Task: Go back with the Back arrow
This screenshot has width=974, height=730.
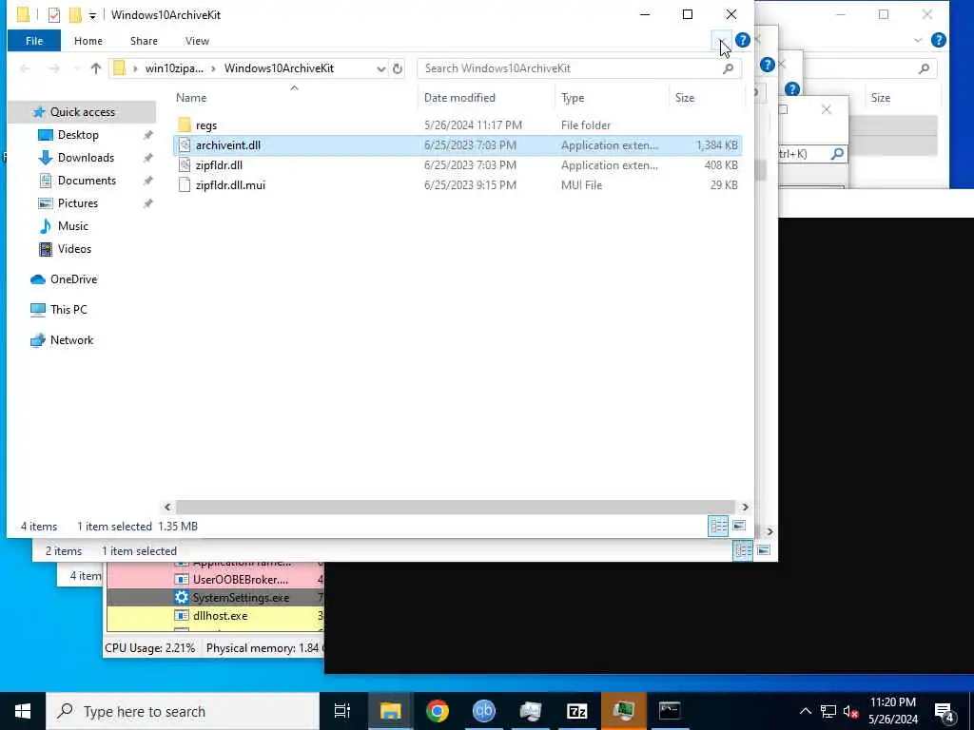Action: pos(26,68)
